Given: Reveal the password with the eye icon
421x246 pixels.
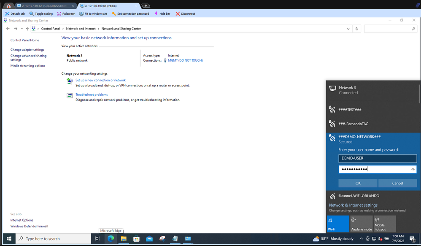Looking at the screenshot, I should (413, 169).
